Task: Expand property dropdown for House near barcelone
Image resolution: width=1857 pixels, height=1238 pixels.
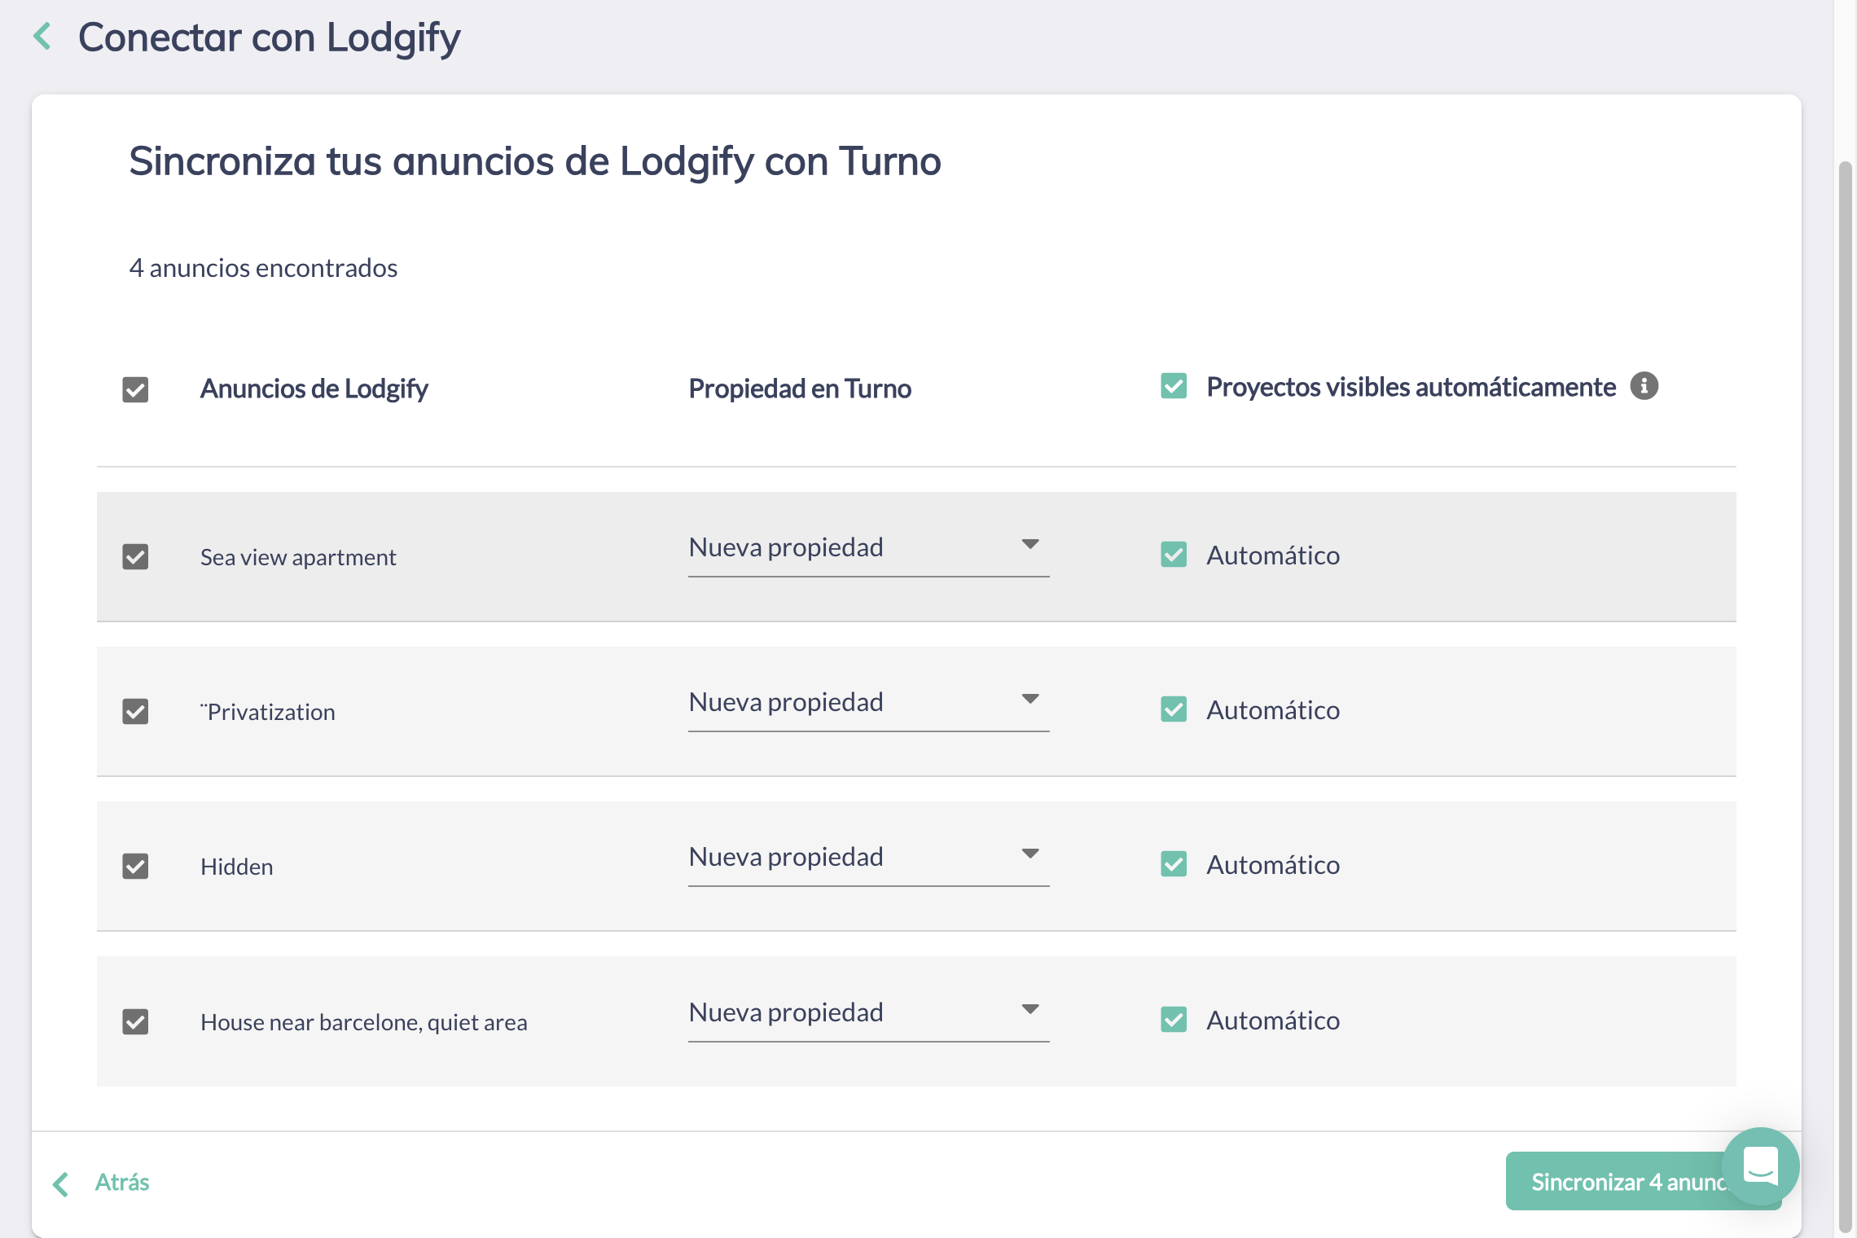Action: click(x=868, y=1013)
